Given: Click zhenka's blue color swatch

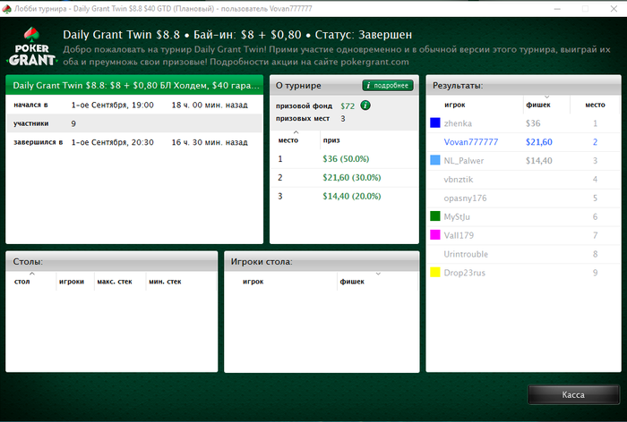Looking at the screenshot, I should 434,123.
